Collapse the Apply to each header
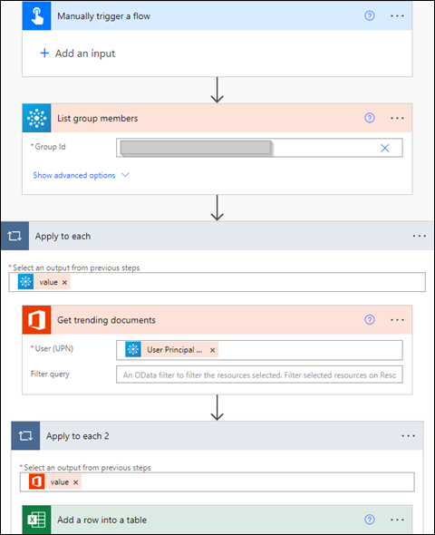Viewport: 435px width, 535px height. tap(217, 236)
